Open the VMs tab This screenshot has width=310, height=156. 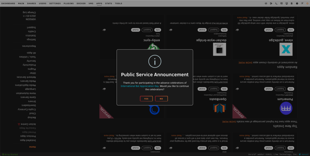point(91,3)
